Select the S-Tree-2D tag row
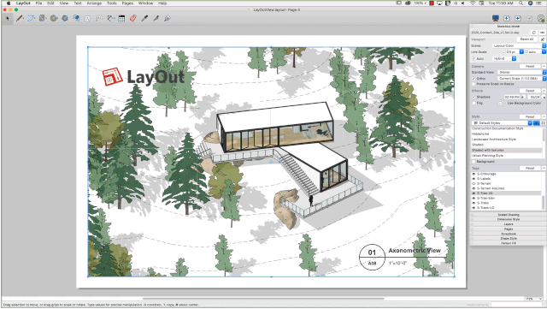Screen dimensions: 547x309 coord(506,193)
